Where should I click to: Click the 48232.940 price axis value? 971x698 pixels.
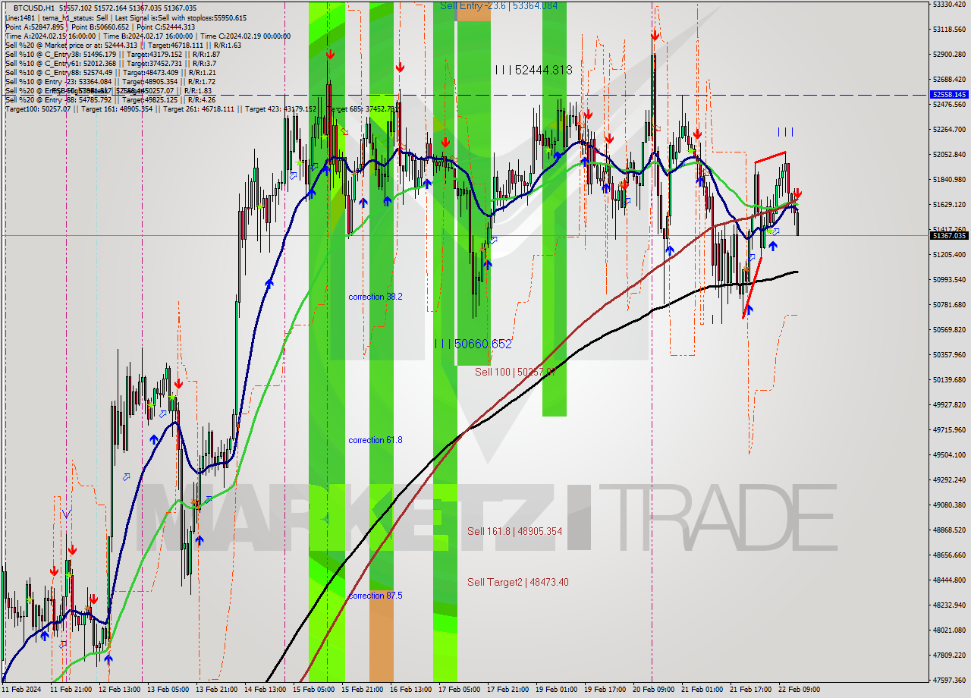click(x=949, y=605)
